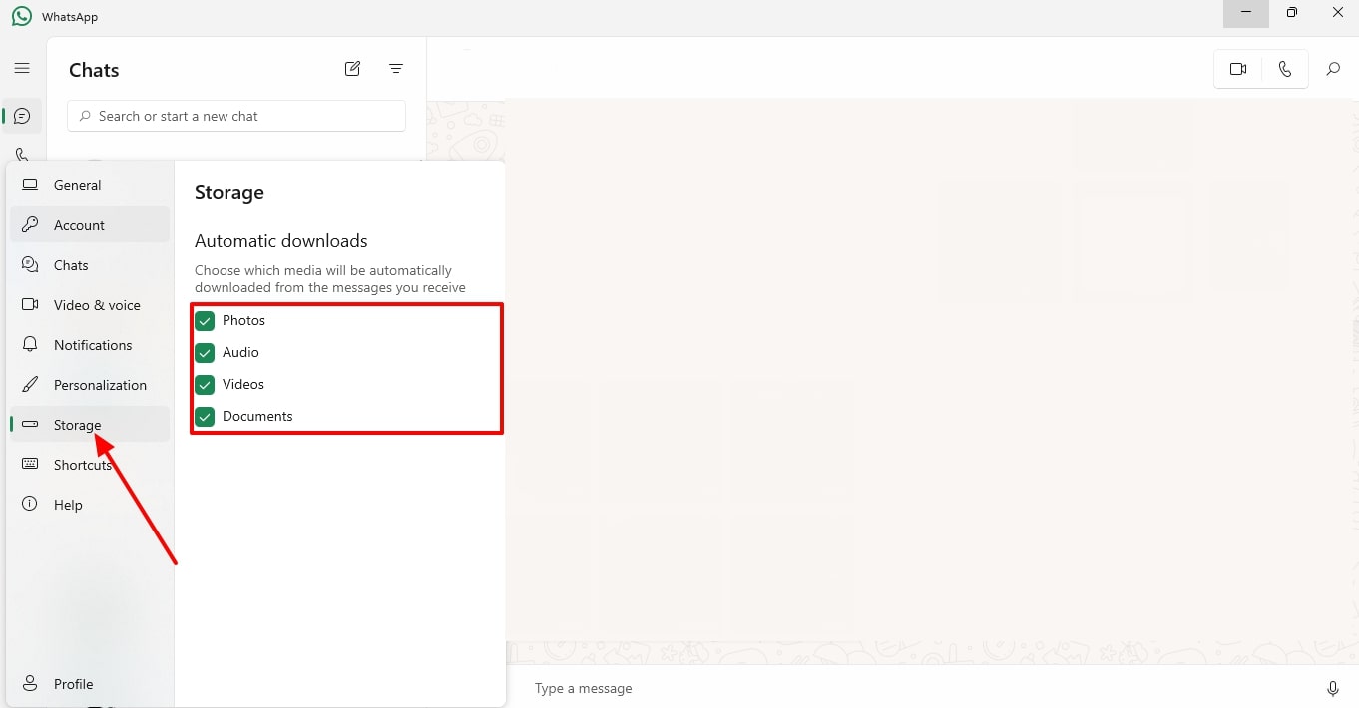Record a voice message with microphone
The height and width of the screenshot is (708, 1359).
1333,688
